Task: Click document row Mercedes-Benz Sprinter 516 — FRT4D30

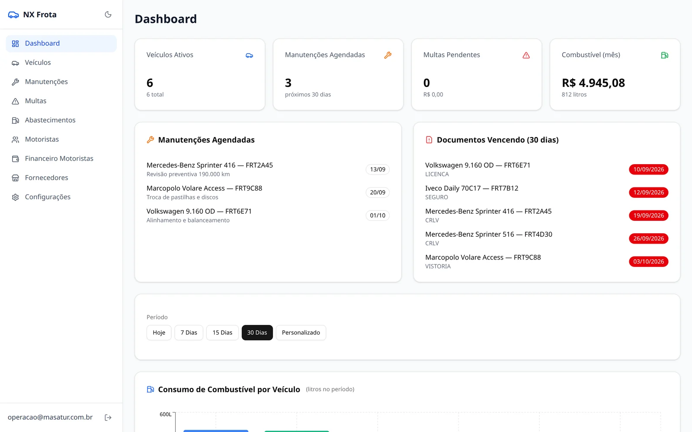Action: (547, 238)
